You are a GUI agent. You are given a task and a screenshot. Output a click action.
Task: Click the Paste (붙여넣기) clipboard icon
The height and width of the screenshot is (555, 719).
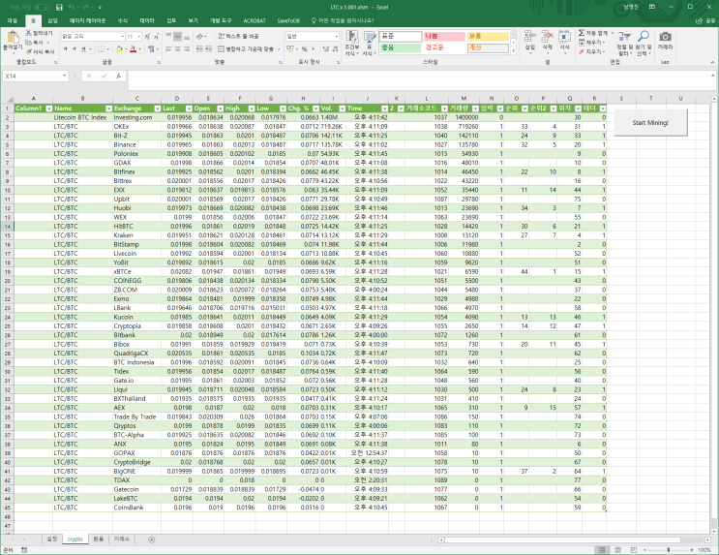[x=13, y=37]
